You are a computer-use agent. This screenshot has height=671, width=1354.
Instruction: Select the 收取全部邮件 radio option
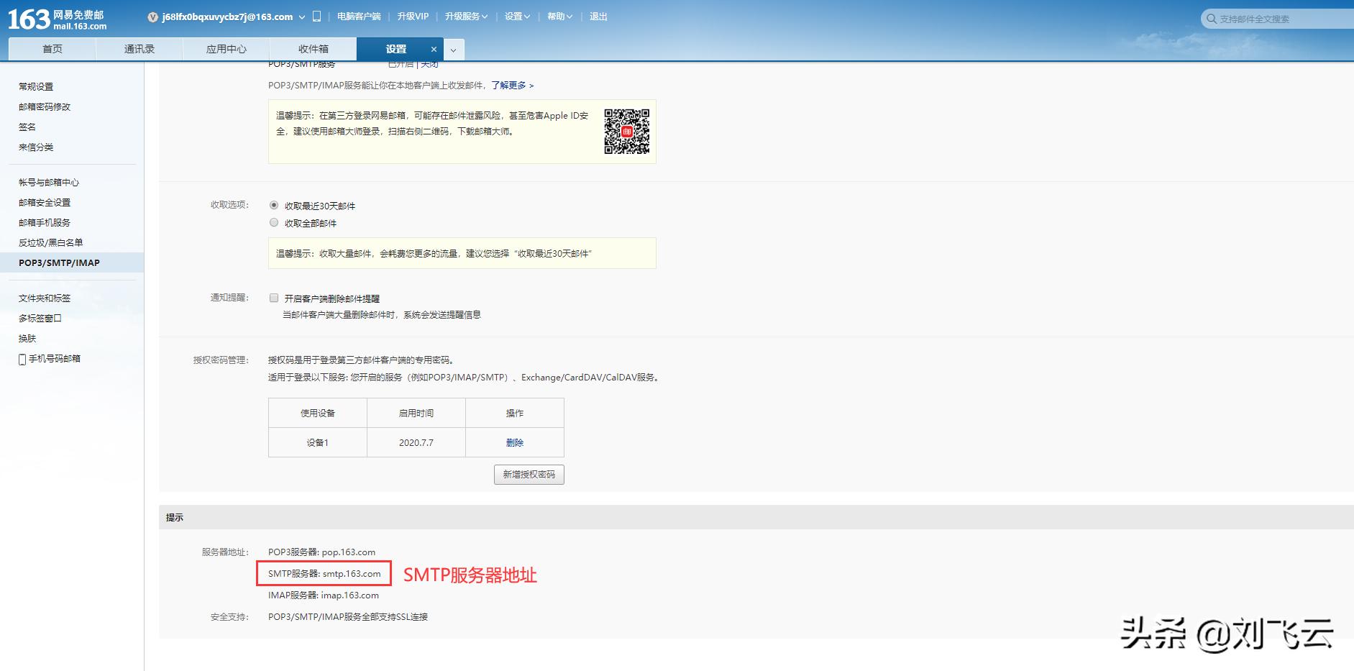pos(274,222)
